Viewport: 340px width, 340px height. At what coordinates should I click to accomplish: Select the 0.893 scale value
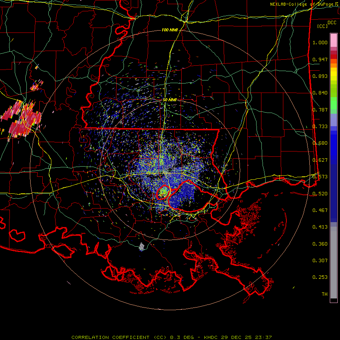(x=320, y=76)
